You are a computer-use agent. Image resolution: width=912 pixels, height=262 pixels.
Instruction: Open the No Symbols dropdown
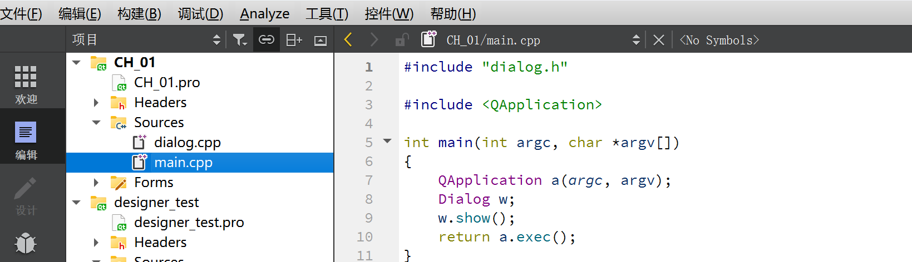click(719, 40)
